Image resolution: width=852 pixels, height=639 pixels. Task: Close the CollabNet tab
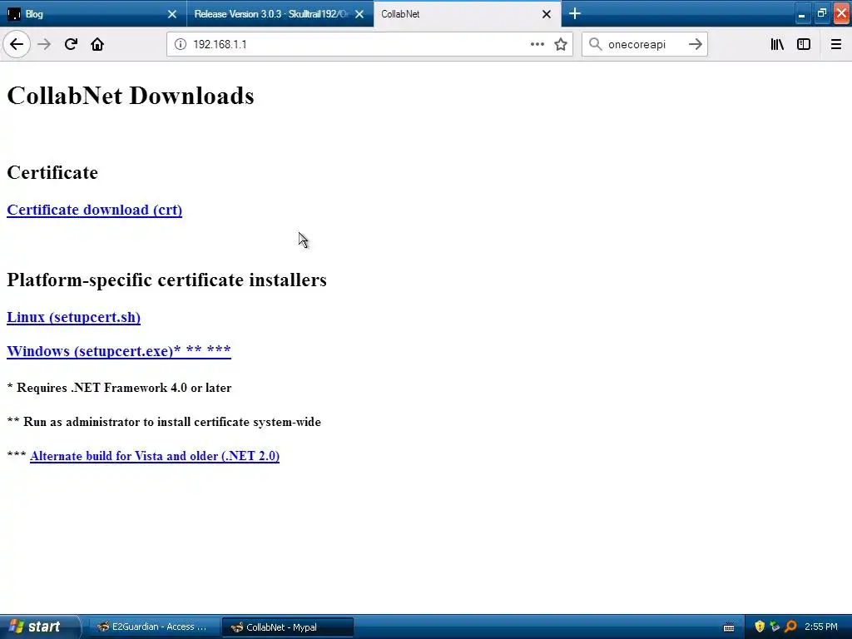tap(547, 14)
